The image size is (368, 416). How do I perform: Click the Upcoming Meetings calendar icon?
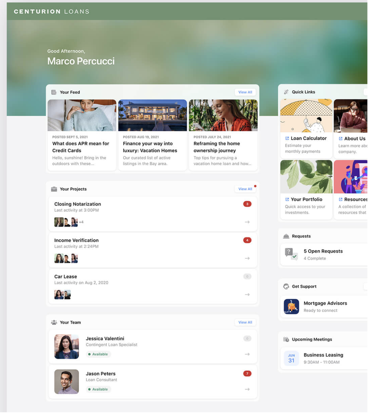pyautogui.click(x=286, y=339)
